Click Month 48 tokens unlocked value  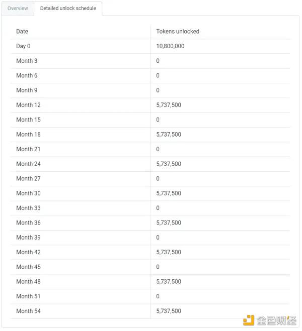click(169, 281)
